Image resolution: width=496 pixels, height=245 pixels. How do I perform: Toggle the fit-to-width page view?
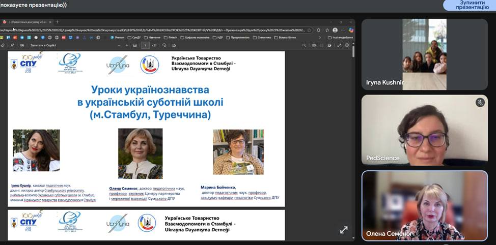[x=134, y=45]
